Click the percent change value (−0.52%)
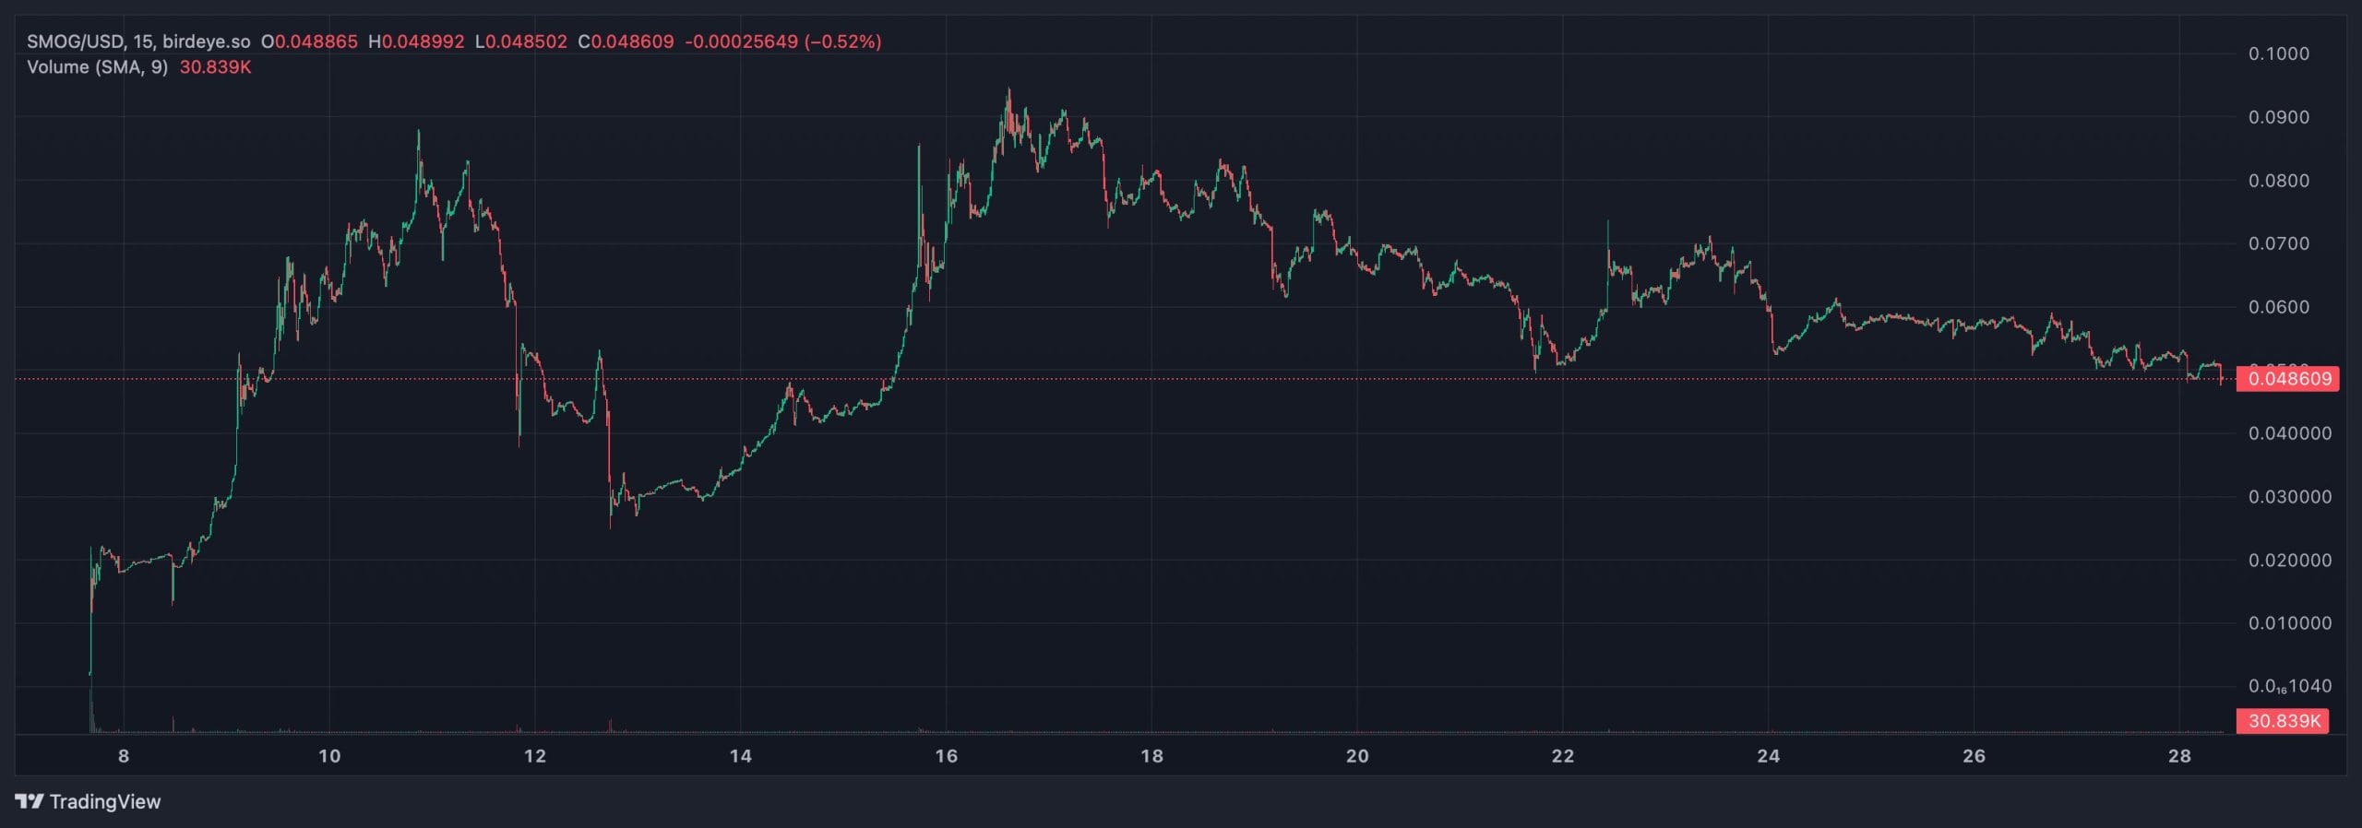Viewport: 2362px width, 828px height. click(842, 41)
